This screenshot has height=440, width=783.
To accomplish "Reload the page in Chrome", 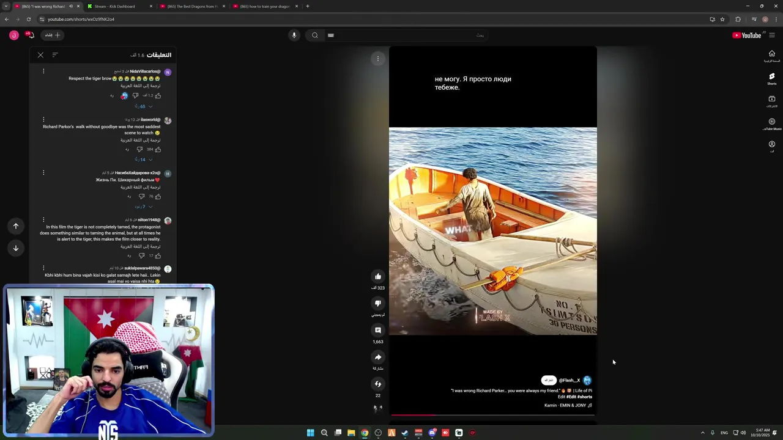I will click(x=29, y=19).
